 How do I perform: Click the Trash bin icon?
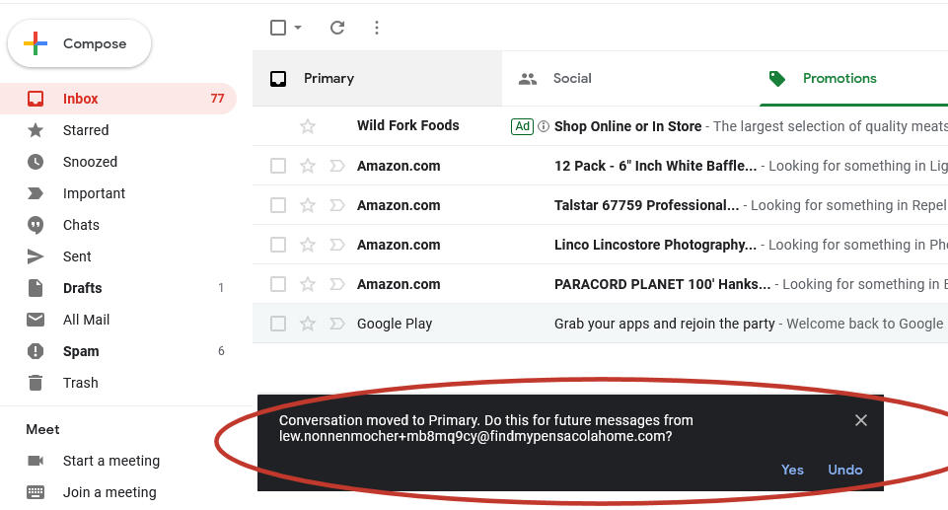(x=36, y=383)
